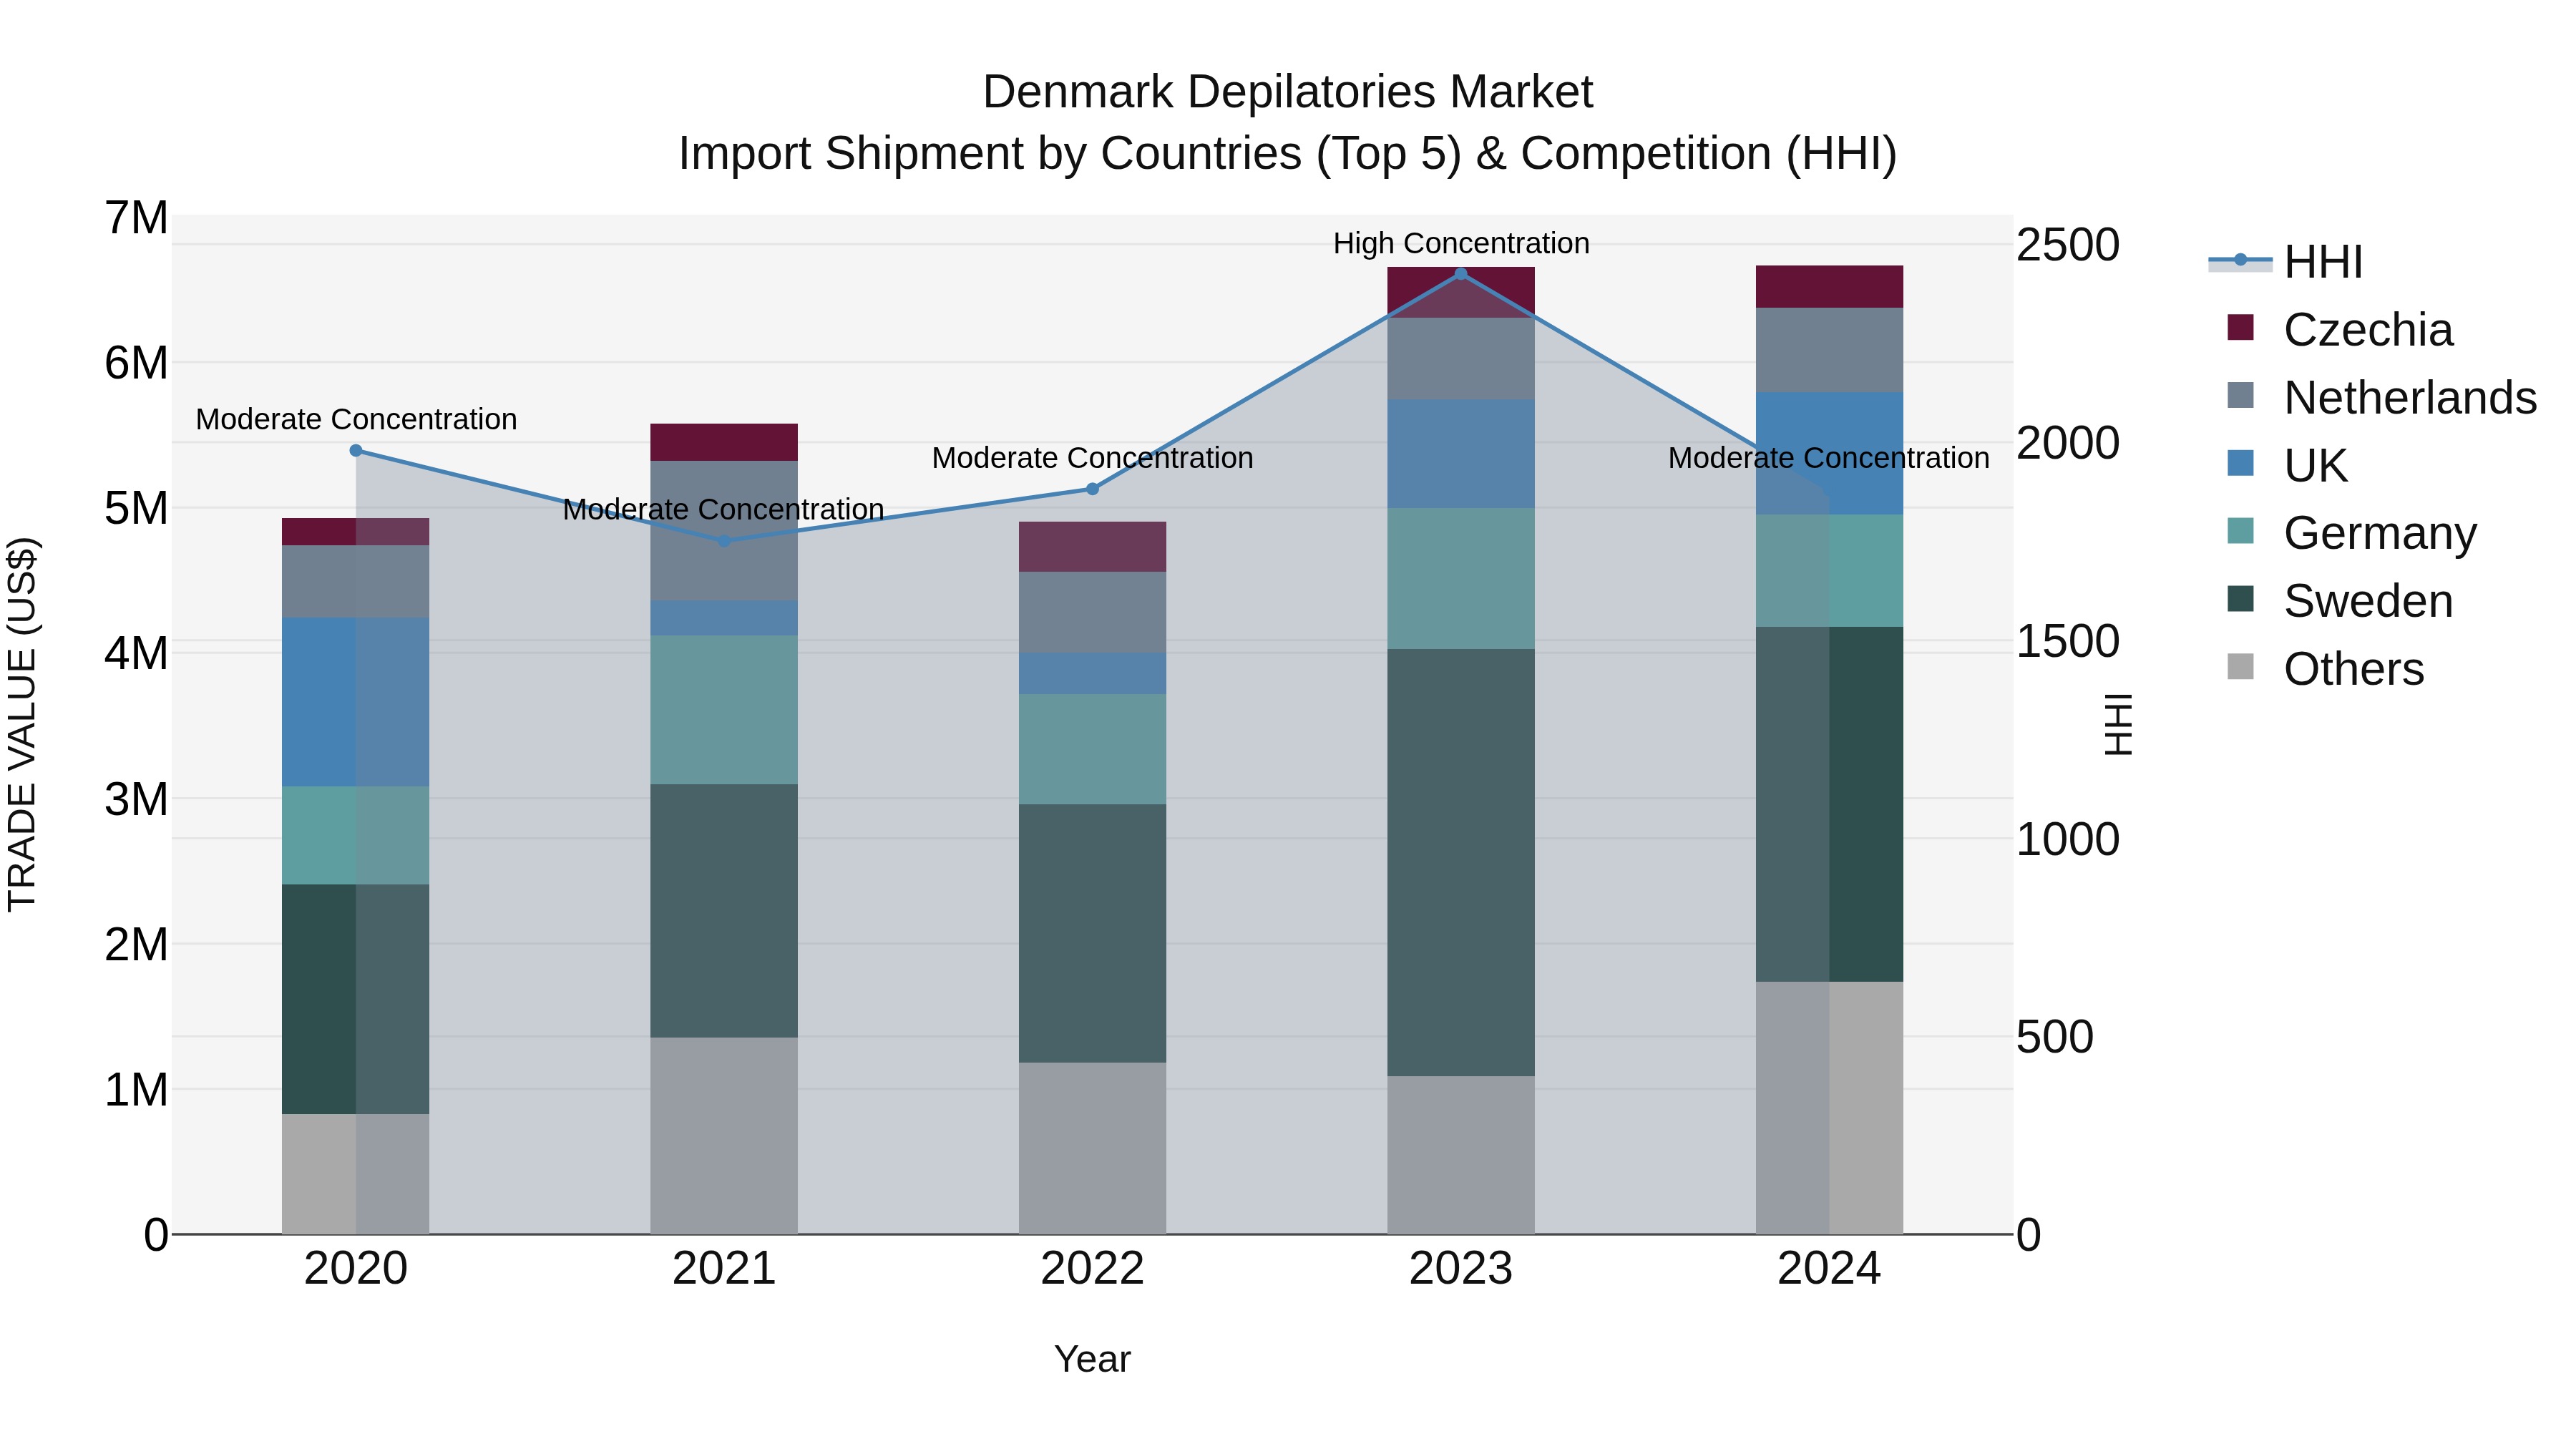
Task: Click the Germany segment of the 2022 bar
Action: click(1093, 749)
